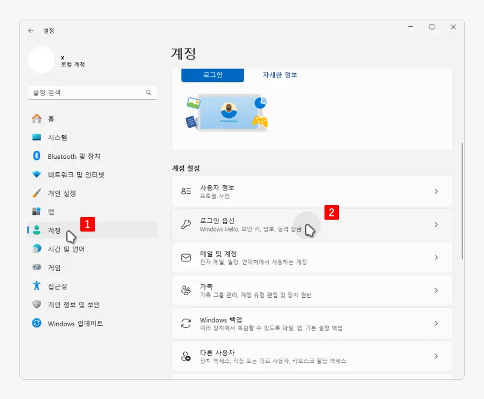This screenshot has height=399, width=484.
Task: Open 접근성 category
Action: click(x=92, y=286)
